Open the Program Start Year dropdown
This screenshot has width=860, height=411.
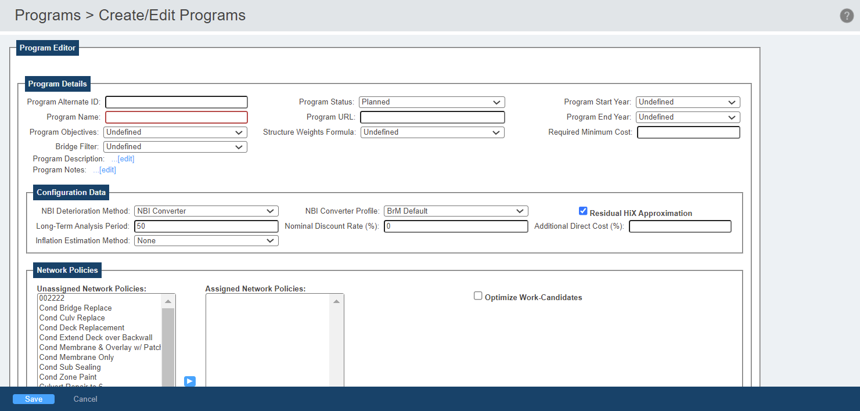pos(688,102)
